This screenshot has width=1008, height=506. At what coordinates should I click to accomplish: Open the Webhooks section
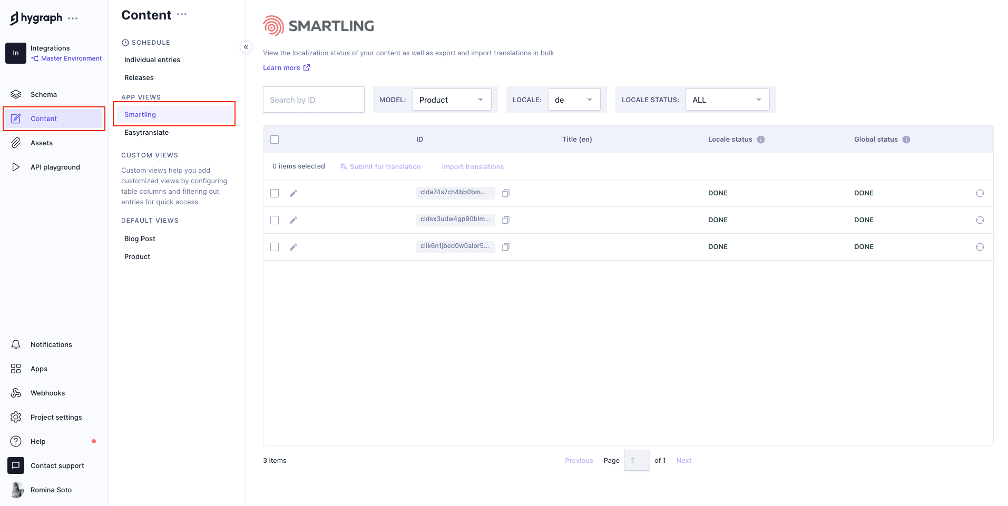47,393
